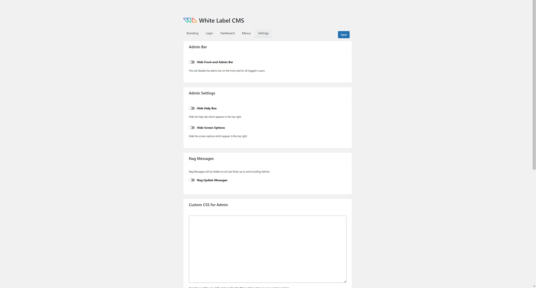Turn on Hide Screen Options switch

(192, 128)
